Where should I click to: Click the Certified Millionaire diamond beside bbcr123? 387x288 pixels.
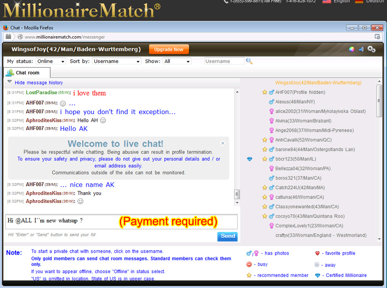click(250, 159)
